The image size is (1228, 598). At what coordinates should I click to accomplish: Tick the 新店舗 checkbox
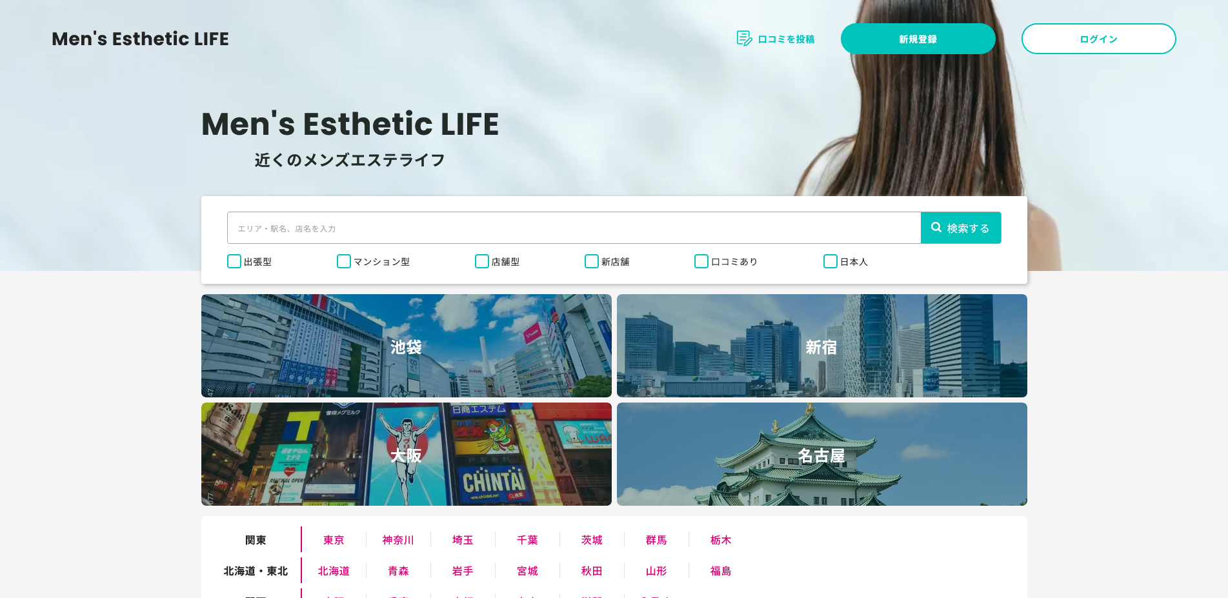pyautogui.click(x=592, y=261)
